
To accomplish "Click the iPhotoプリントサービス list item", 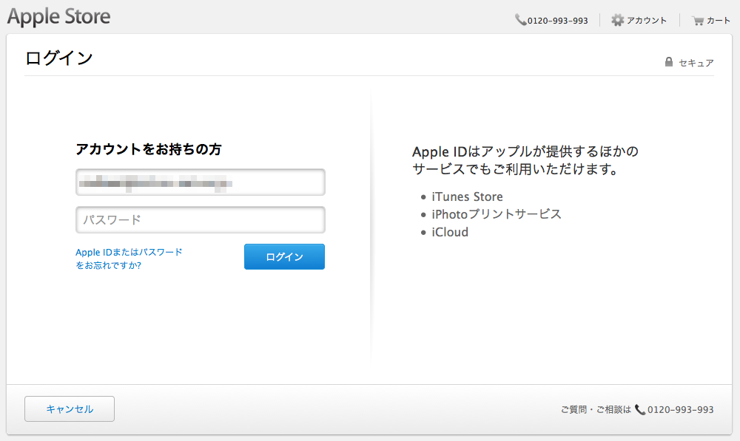I will [497, 214].
